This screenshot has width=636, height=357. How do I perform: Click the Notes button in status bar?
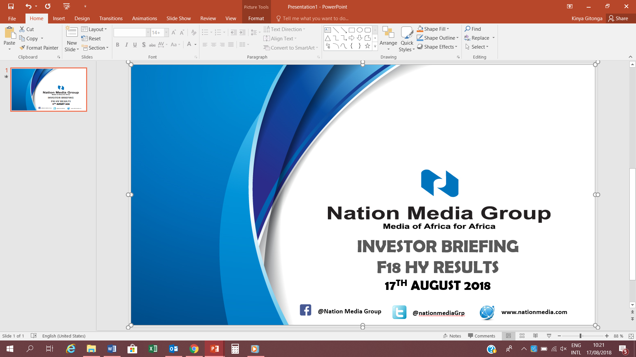coord(452,336)
